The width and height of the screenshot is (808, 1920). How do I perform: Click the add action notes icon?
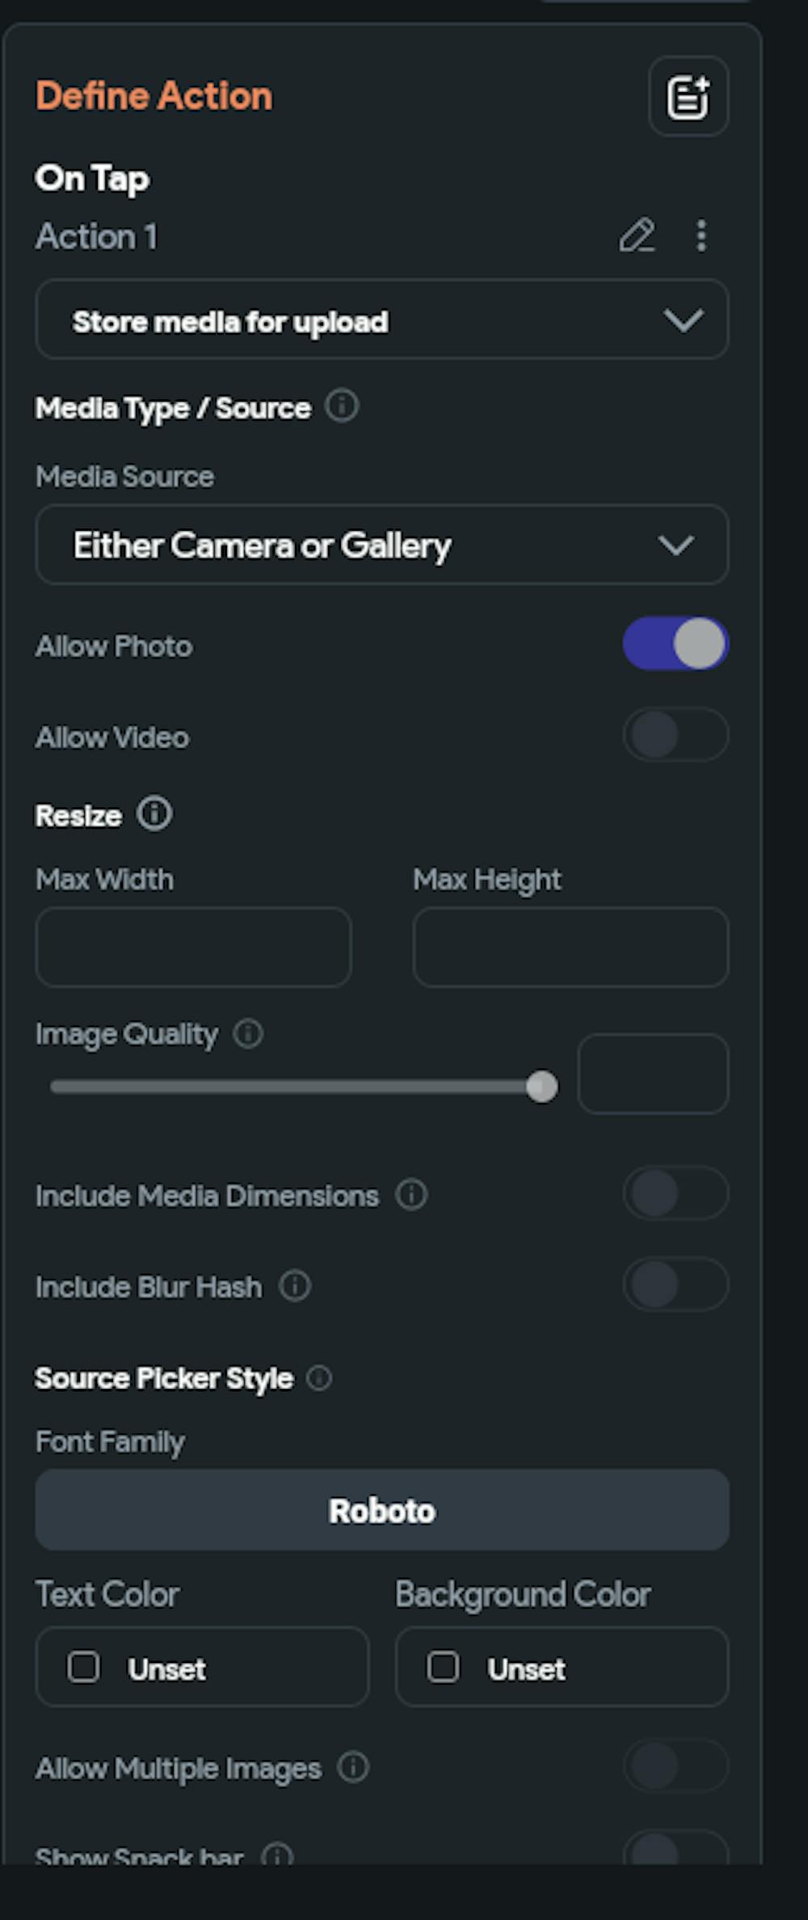[688, 96]
